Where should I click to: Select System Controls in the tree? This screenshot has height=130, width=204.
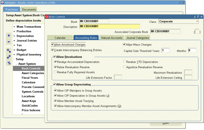(32, 92)
